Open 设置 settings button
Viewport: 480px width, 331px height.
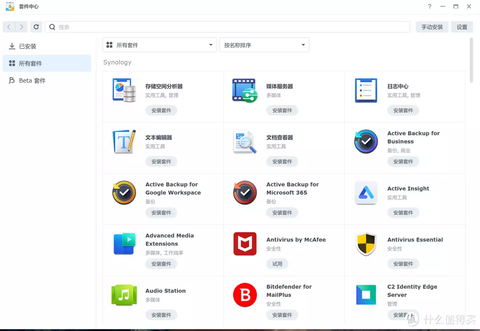462,27
